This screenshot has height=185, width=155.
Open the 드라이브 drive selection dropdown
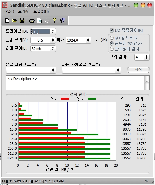pyautogui.click(x=43, y=31)
